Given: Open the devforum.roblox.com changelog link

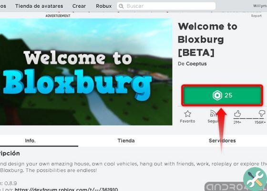Looking at the screenshot, I should (66, 189).
